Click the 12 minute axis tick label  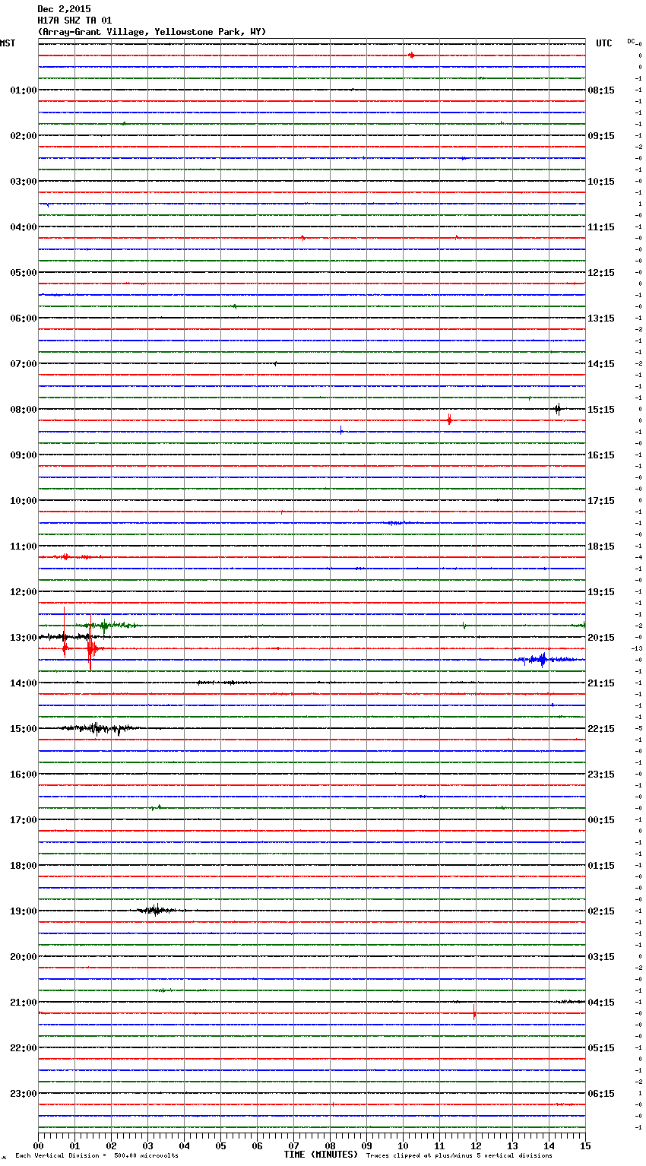[476, 1145]
